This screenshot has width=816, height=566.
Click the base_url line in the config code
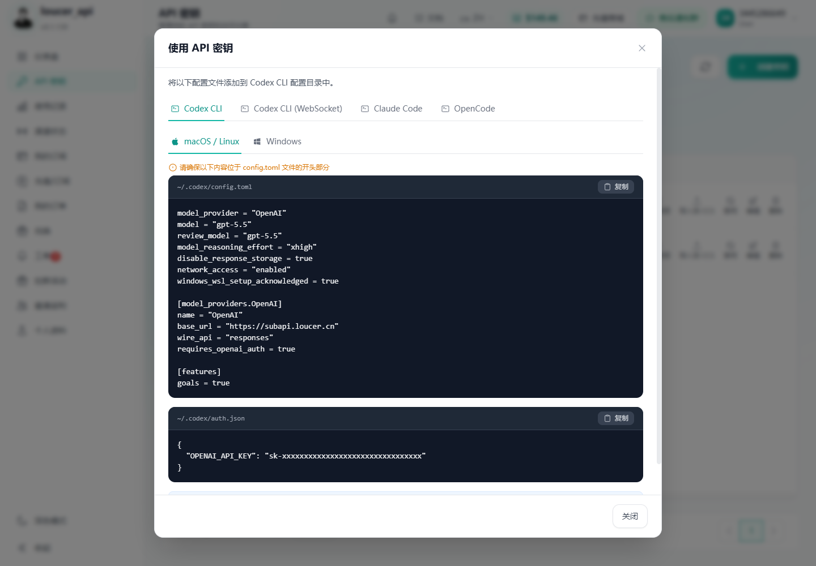coord(258,327)
